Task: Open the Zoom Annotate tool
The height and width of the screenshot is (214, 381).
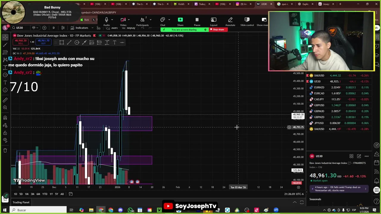Action: click(230, 21)
